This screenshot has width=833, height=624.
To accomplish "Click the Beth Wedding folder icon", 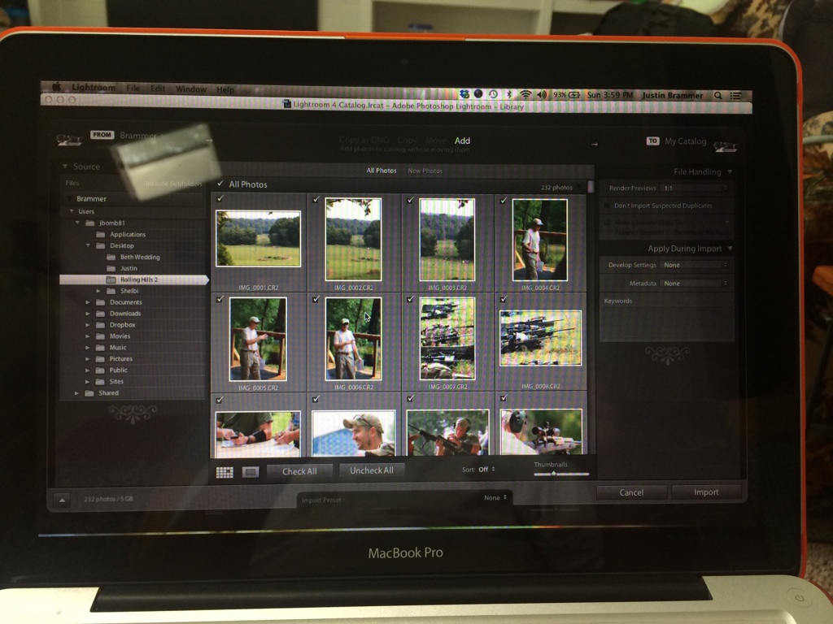I will tap(111, 257).
